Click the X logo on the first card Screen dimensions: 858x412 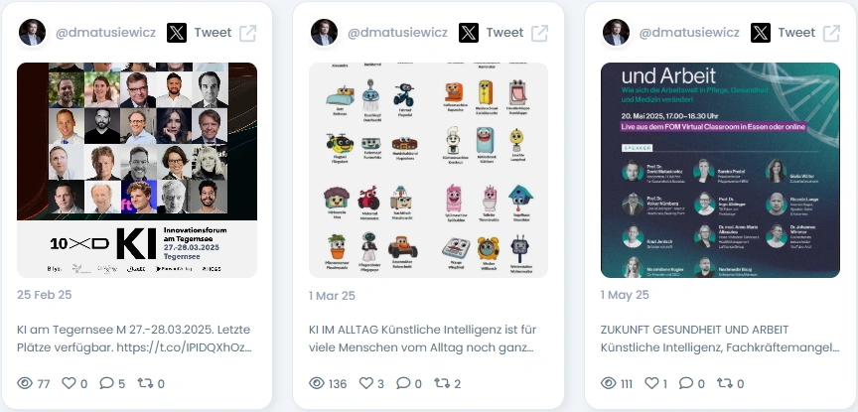[x=176, y=33]
